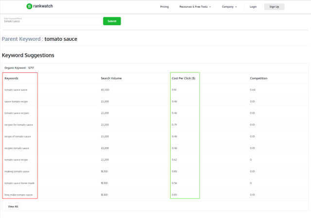Screen dimensions: 311x218
Task: Click the Keywords column header
Action: pos(12,78)
